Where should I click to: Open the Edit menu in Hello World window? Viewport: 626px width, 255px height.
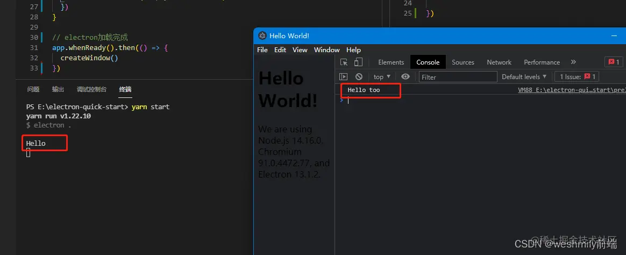click(280, 50)
